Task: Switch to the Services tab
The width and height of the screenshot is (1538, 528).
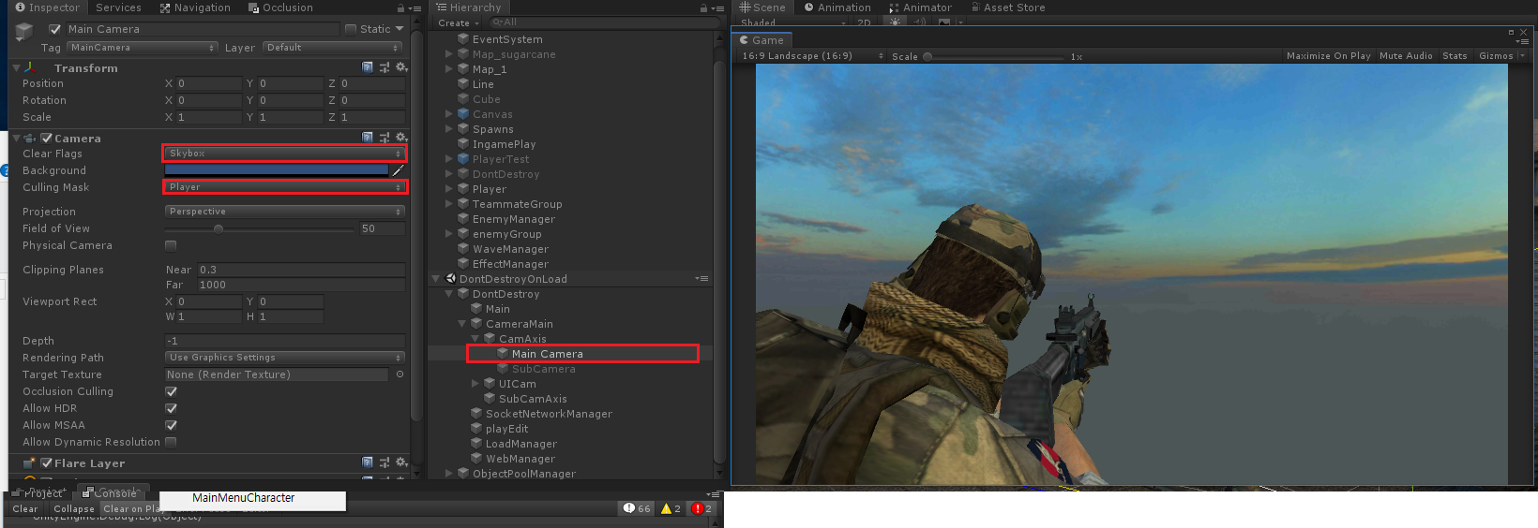Action: pos(118,7)
